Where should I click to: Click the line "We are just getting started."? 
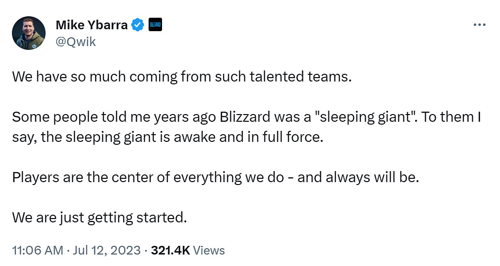pyautogui.click(x=99, y=217)
